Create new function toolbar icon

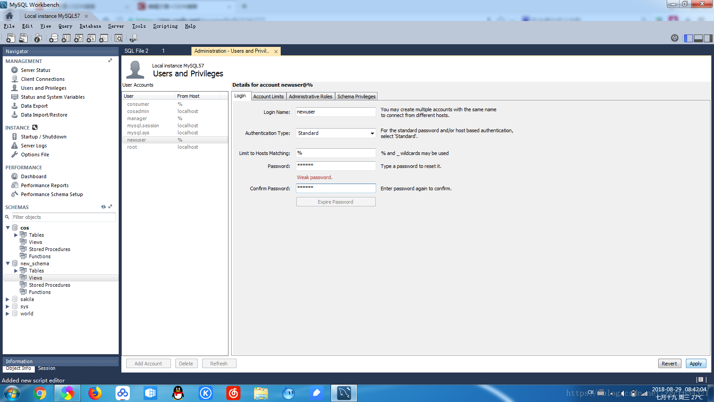click(x=104, y=38)
